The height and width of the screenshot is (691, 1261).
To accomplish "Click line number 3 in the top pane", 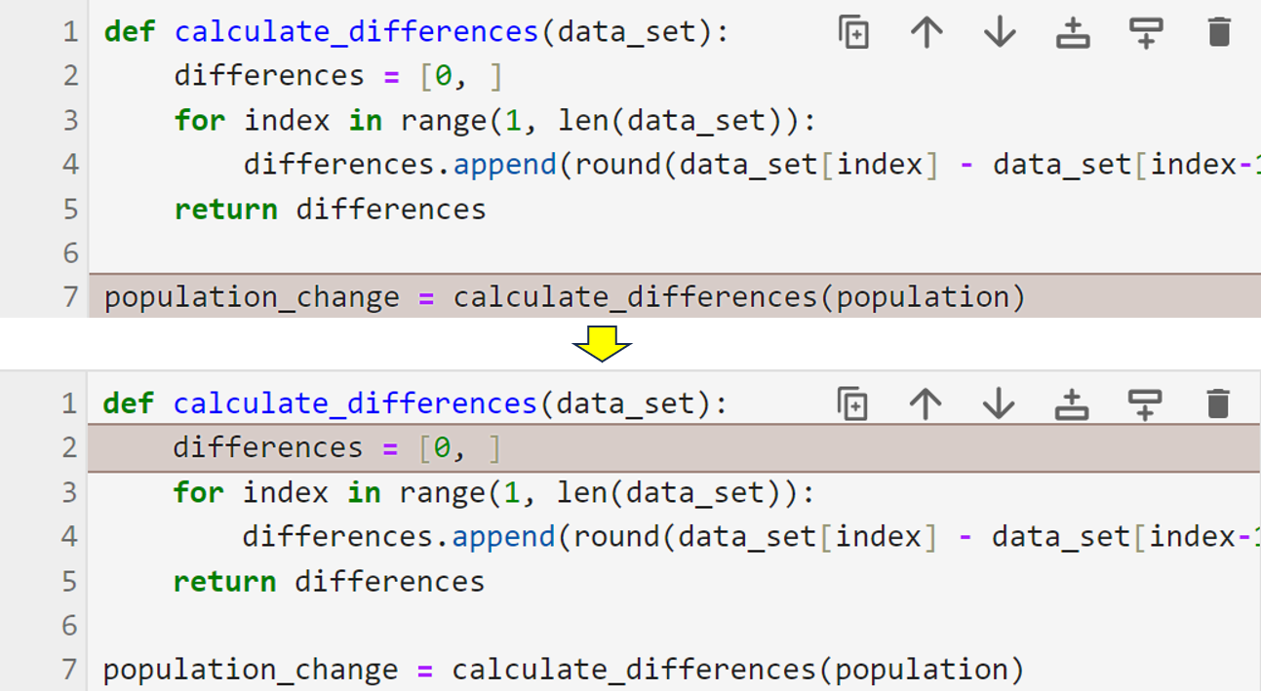I will point(69,119).
